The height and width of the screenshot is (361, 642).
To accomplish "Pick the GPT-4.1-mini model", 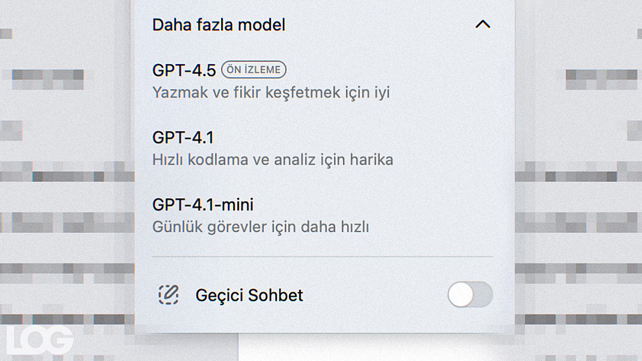I will point(203,205).
